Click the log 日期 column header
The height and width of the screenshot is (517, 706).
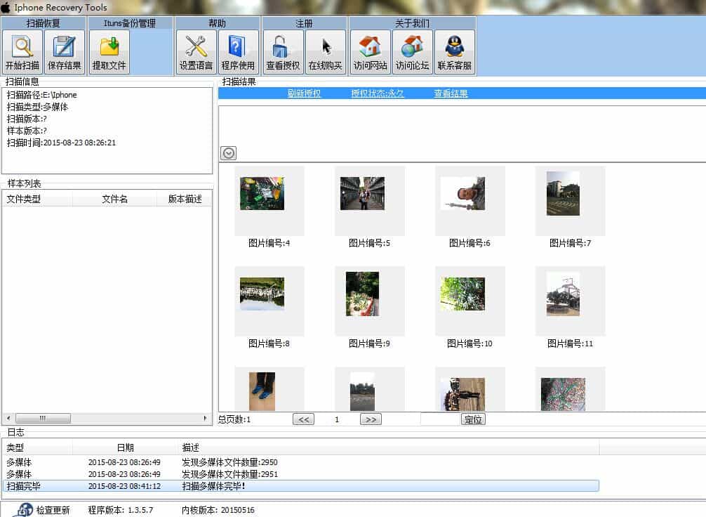coord(125,447)
